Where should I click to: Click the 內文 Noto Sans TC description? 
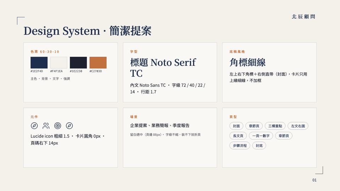coord(168,88)
